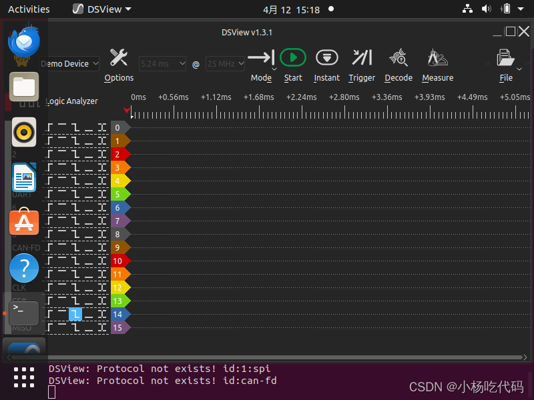Click the Instant capture button

326,57
